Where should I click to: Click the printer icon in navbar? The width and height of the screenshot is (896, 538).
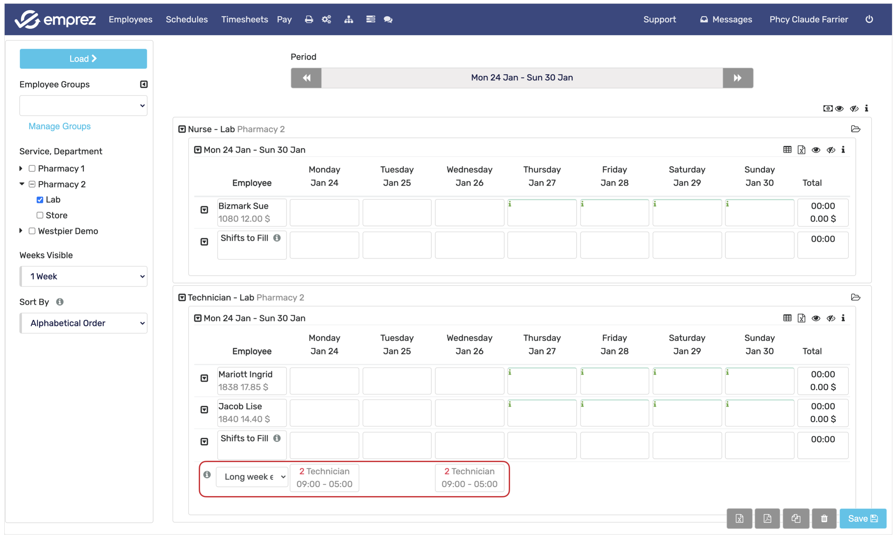click(309, 19)
